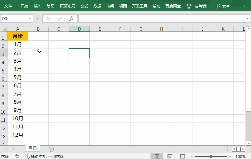Switch to Page Layout view icon
The height and width of the screenshot is (159, 251).
(170, 156)
